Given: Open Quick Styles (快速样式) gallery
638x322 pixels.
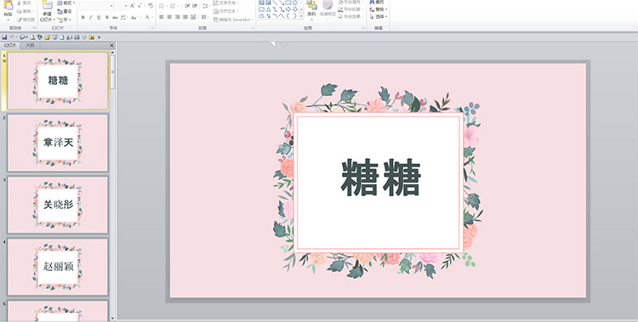Looking at the screenshot, I should (328, 9).
